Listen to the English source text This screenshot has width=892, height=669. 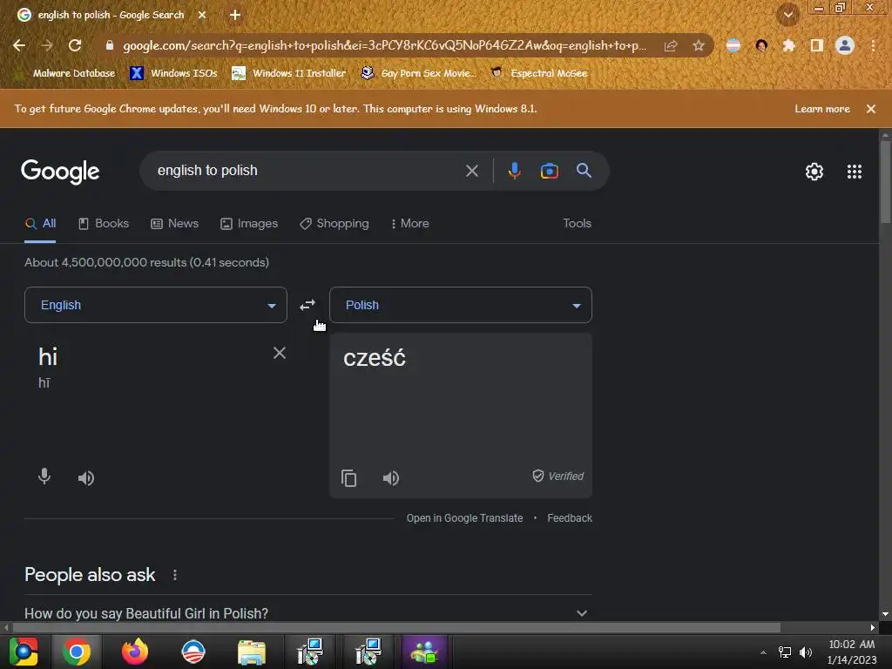[86, 478]
